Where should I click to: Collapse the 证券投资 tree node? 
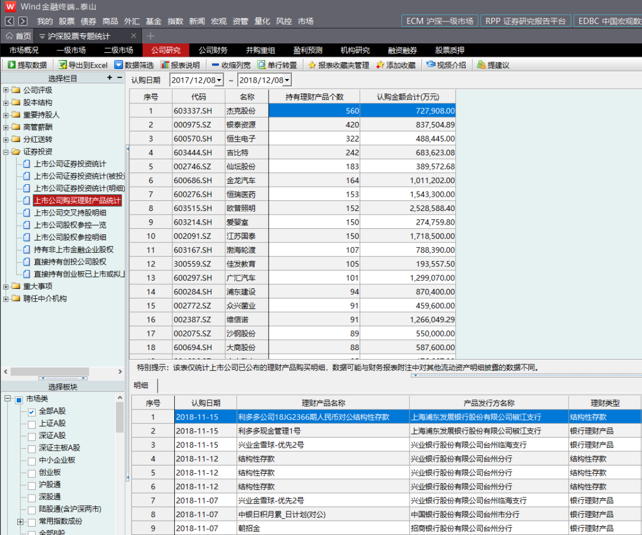(6, 152)
